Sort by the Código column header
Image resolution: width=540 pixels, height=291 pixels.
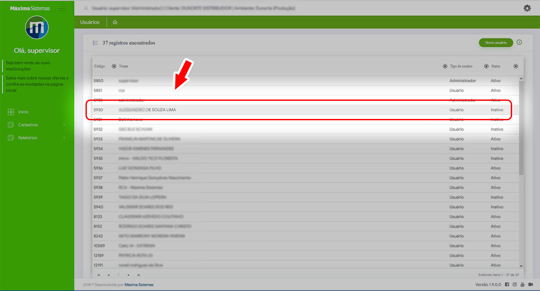[100, 66]
